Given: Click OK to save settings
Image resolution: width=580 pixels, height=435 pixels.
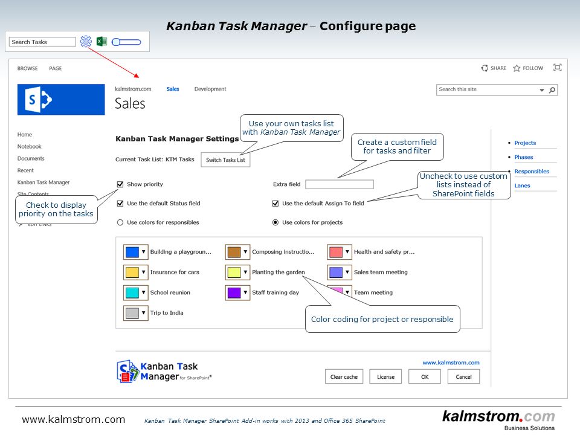Looking at the screenshot, I should [425, 376].
